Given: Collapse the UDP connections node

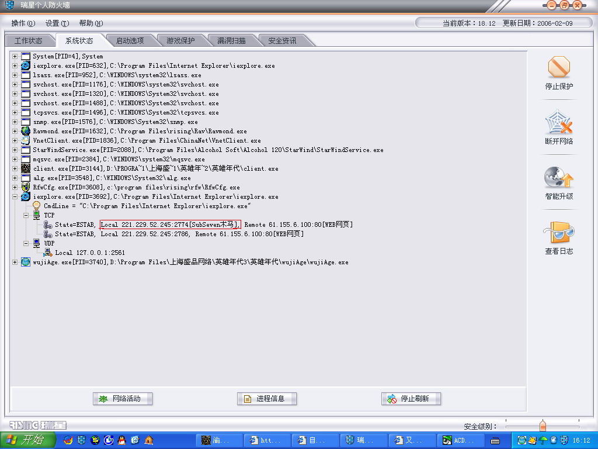Looking at the screenshot, I should (x=26, y=243).
